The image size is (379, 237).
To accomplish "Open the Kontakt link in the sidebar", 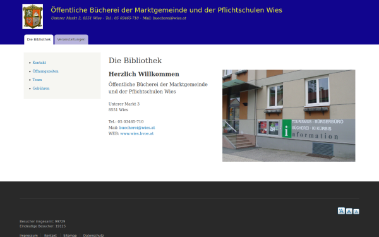I will tap(39, 63).
